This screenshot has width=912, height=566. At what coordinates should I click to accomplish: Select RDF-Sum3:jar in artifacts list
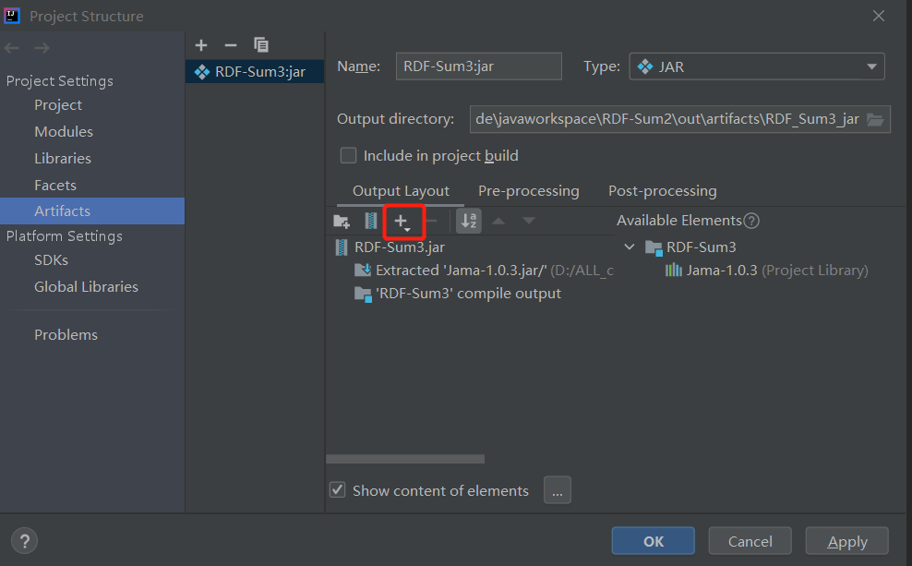[x=255, y=71]
